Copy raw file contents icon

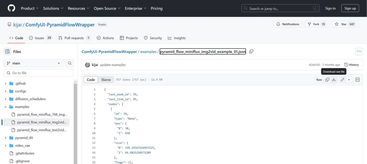click(327, 80)
